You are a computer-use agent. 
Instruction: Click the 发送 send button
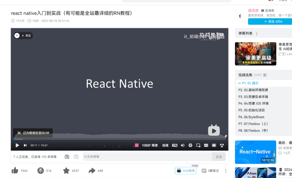pos(219,157)
